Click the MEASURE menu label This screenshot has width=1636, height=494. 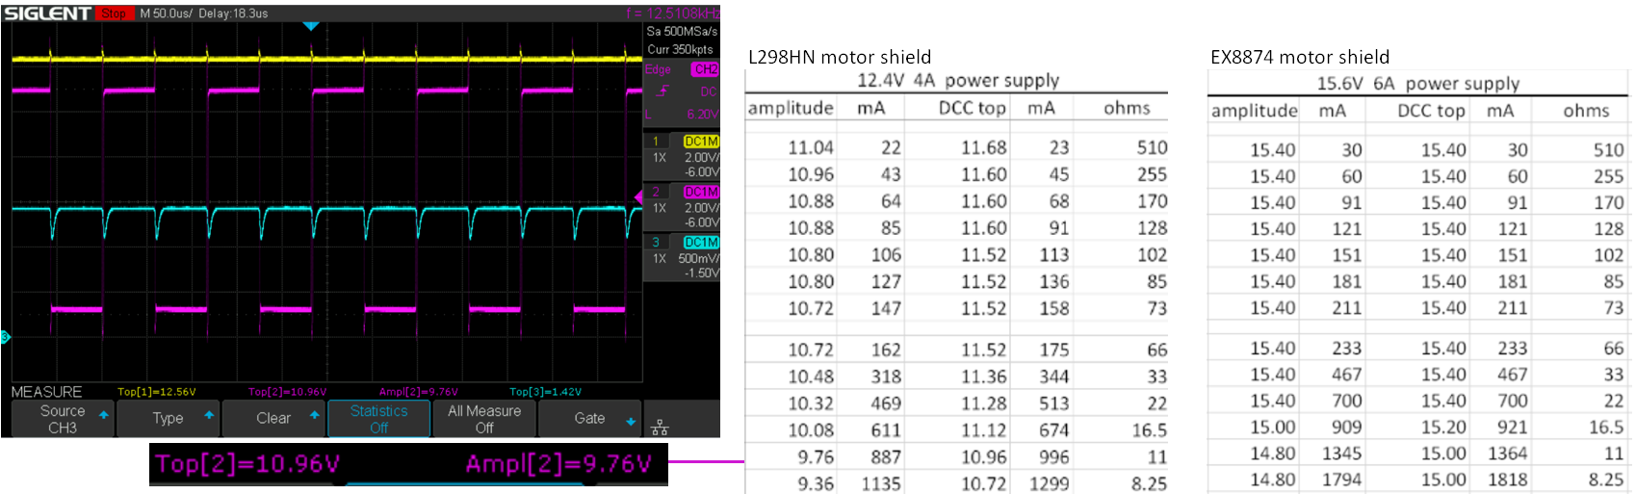[x=46, y=392]
